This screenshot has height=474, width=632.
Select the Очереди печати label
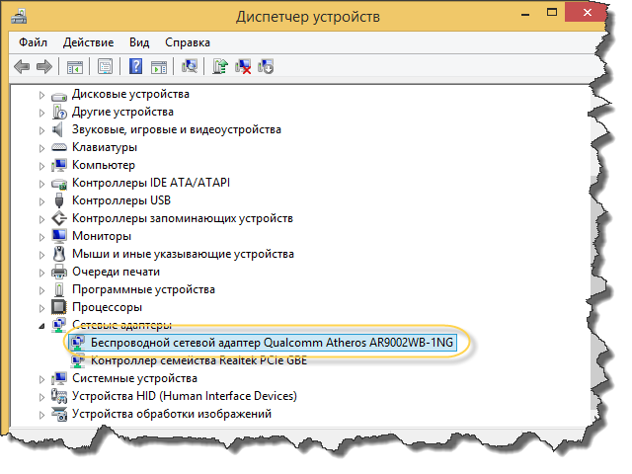[x=117, y=272]
